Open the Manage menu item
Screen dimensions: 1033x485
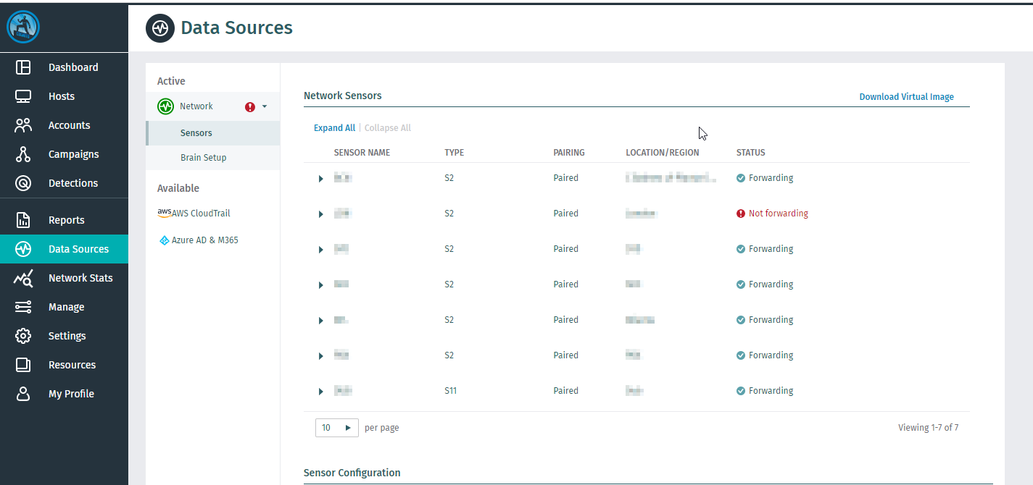pyautogui.click(x=66, y=307)
